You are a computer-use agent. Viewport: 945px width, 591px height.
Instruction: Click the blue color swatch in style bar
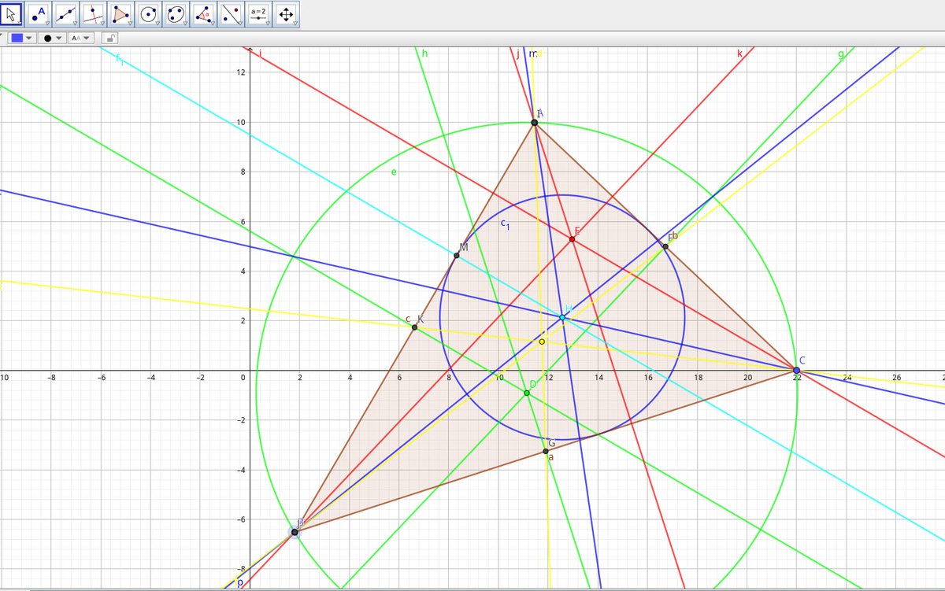pyautogui.click(x=17, y=37)
